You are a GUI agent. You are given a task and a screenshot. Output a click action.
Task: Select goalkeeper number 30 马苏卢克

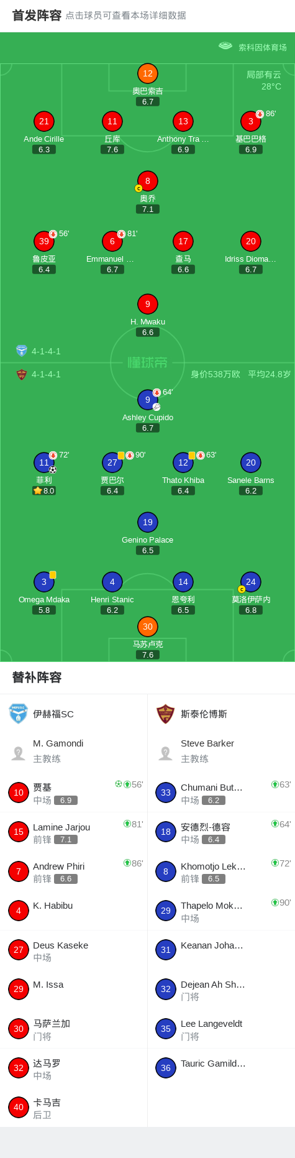(148, 627)
